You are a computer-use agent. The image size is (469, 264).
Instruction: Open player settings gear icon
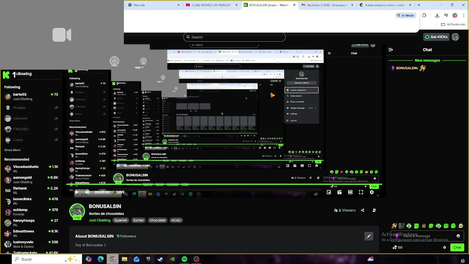[x=372, y=192]
